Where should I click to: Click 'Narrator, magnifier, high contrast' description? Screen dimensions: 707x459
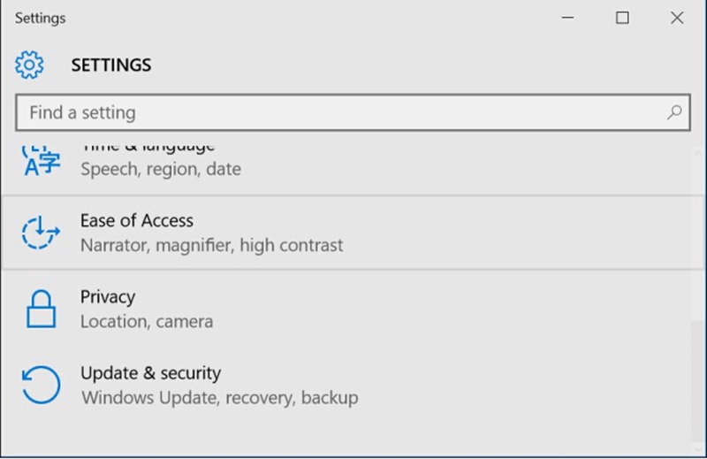point(211,245)
